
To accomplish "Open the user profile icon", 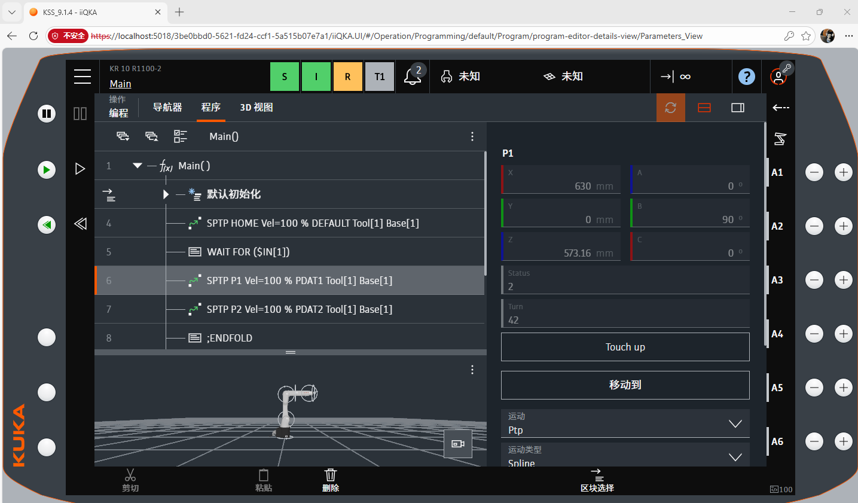I will [x=778, y=77].
